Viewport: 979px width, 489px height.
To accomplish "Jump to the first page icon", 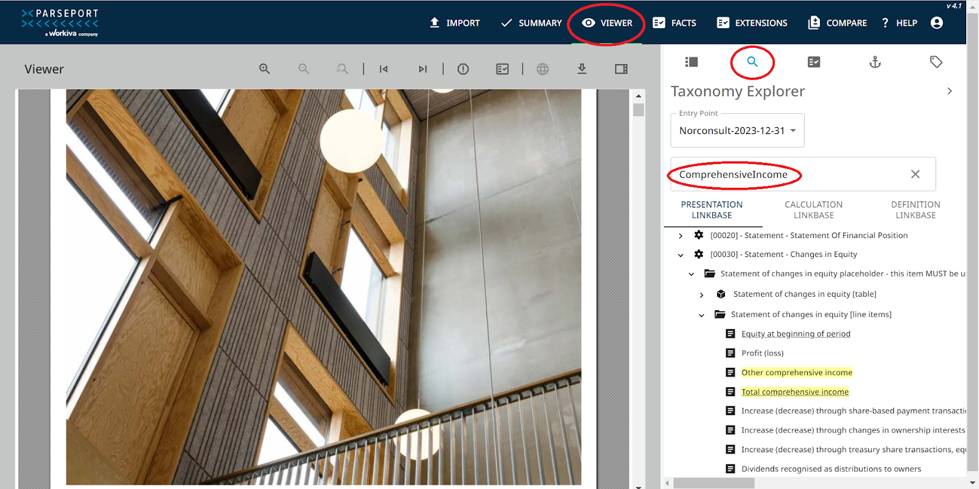I will pos(384,69).
